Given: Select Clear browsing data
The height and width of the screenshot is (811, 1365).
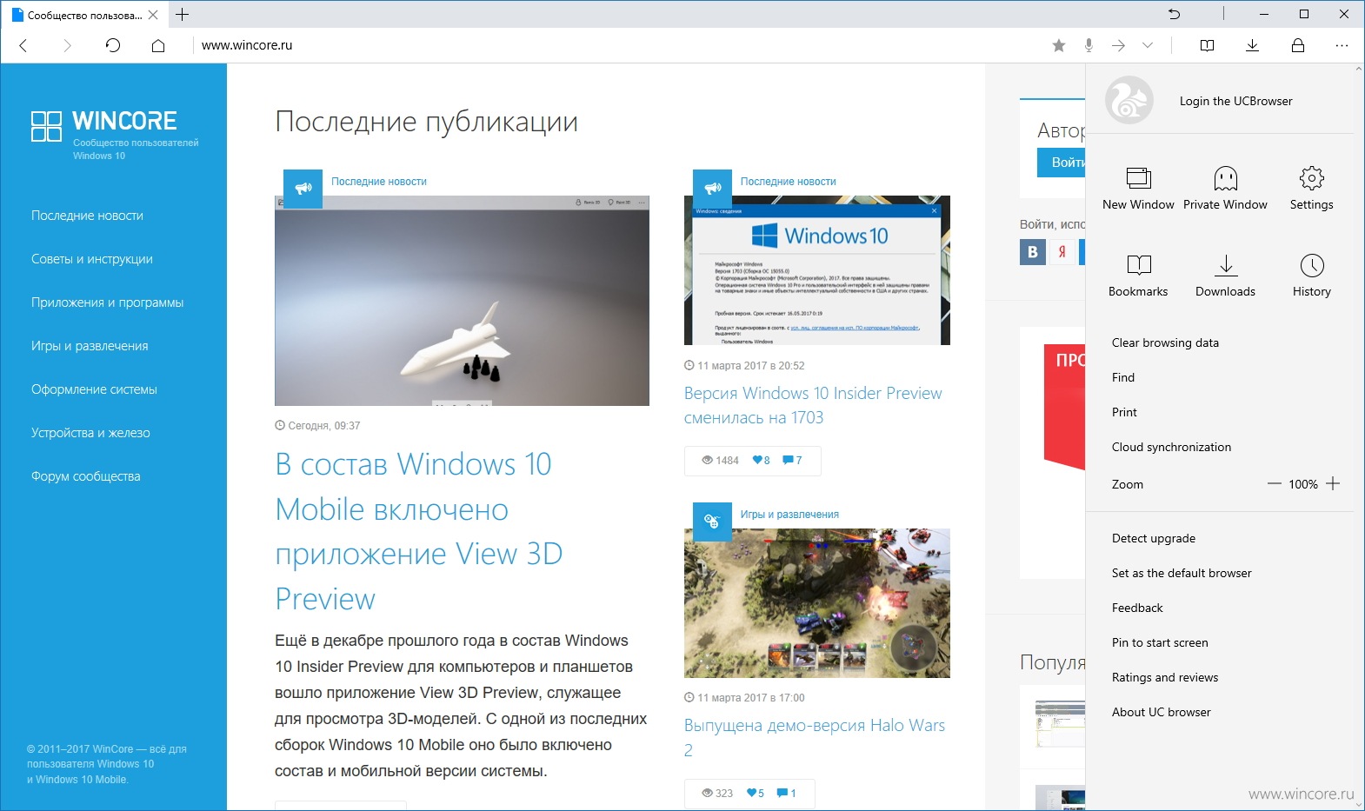Looking at the screenshot, I should click(1165, 342).
